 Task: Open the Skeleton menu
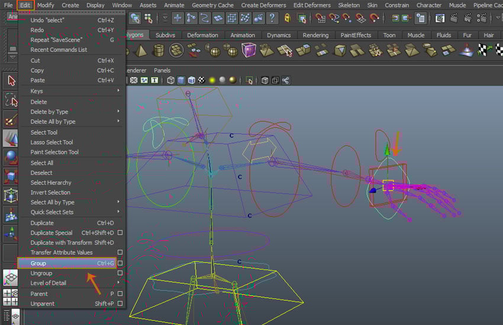(x=349, y=5)
